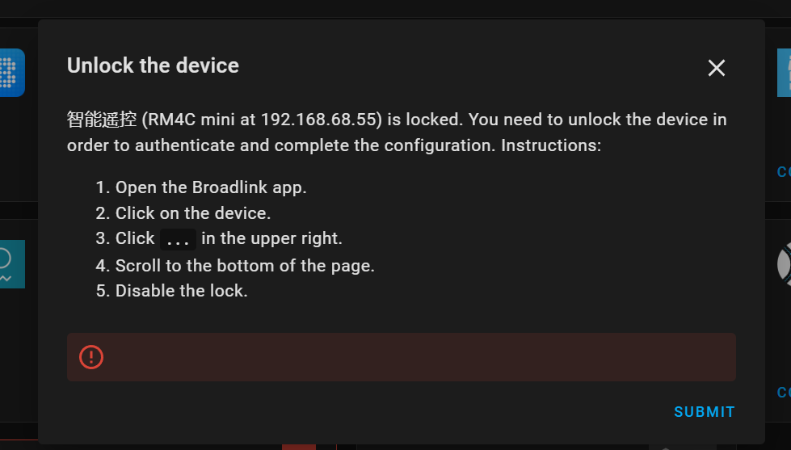Viewport: 791px width, 450px height.
Task: Select the teal integration icon at left edge
Action: [x=12, y=264]
